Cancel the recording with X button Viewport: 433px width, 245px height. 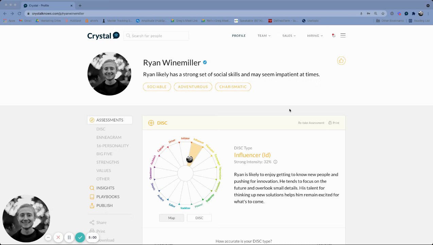pos(58,238)
